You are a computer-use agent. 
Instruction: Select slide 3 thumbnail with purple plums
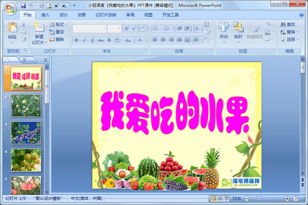[26, 133]
